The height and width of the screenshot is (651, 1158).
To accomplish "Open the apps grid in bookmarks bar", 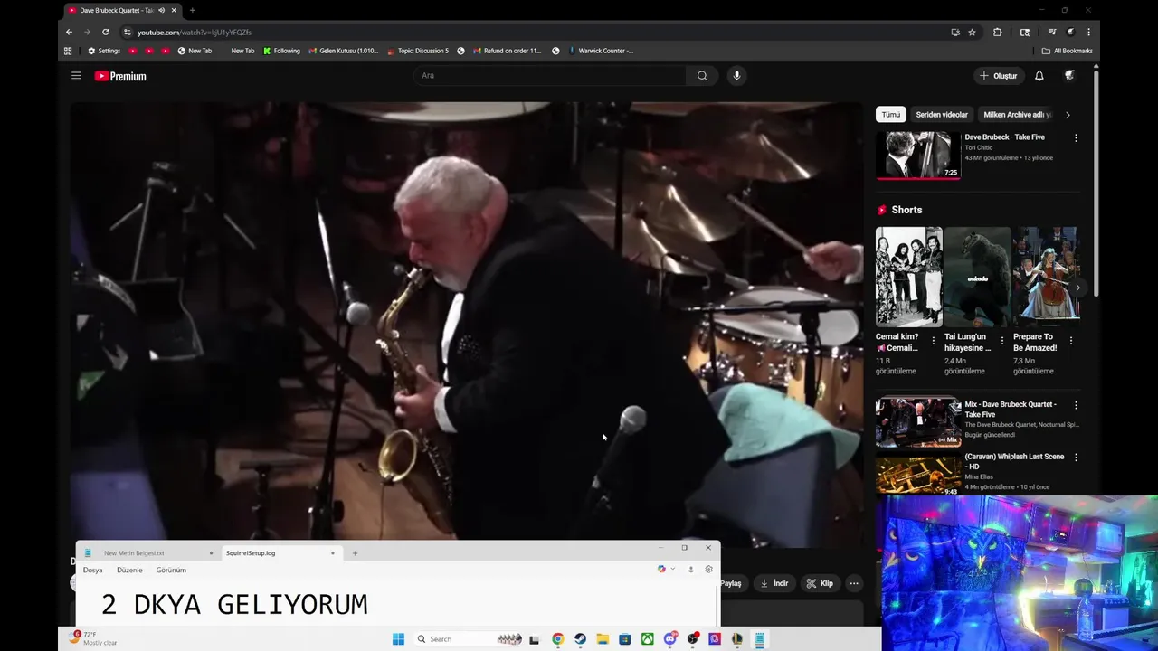I will [x=68, y=51].
